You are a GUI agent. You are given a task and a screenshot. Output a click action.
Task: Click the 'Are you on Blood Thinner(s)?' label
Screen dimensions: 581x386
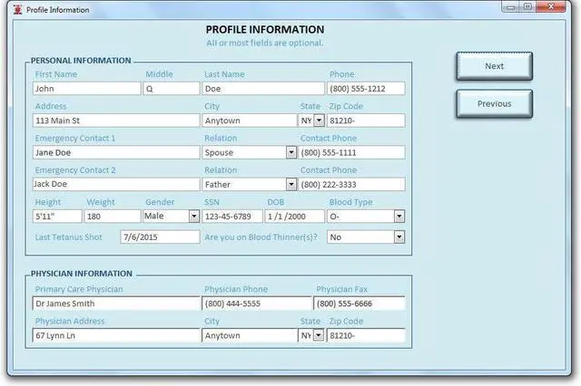click(x=261, y=237)
